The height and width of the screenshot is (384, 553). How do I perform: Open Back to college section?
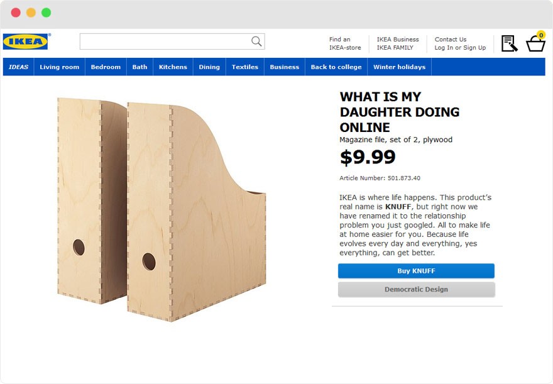coord(336,67)
